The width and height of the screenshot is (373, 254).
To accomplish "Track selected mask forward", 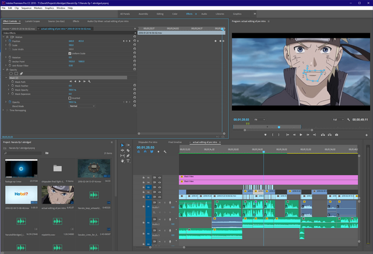I will pyautogui.click(x=80, y=82).
